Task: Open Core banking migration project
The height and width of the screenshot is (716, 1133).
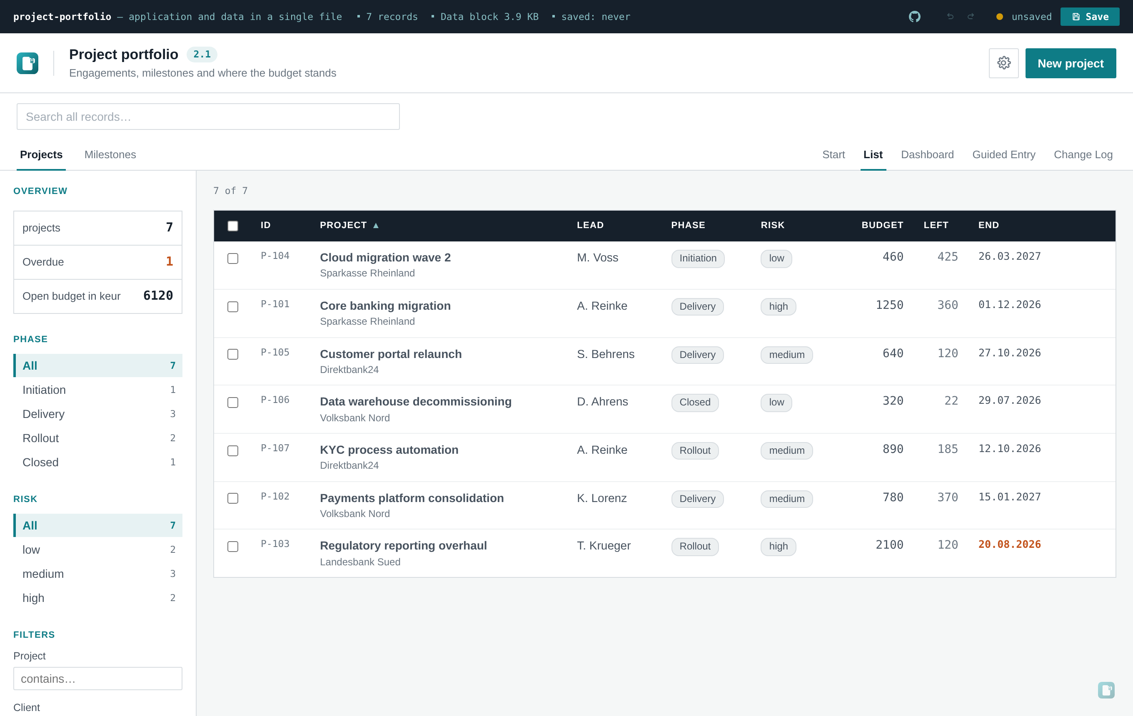Action: point(385,306)
